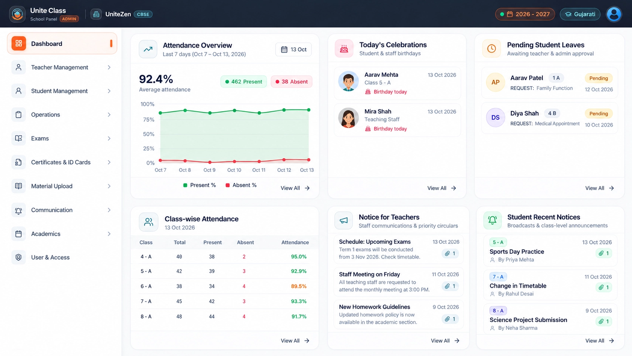The height and width of the screenshot is (356, 632).
Task: Expand Material Upload submenu chevron
Action: point(109,186)
